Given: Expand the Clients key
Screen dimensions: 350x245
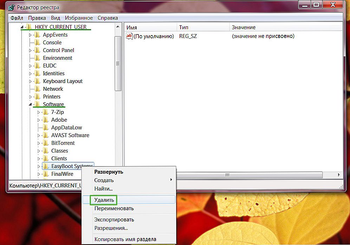Looking at the screenshot, I should tap(38, 159).
